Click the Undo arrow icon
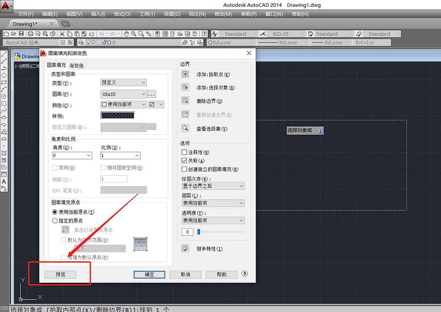Image resolution: width=441 pixels, height=312 pixels. 101,34
